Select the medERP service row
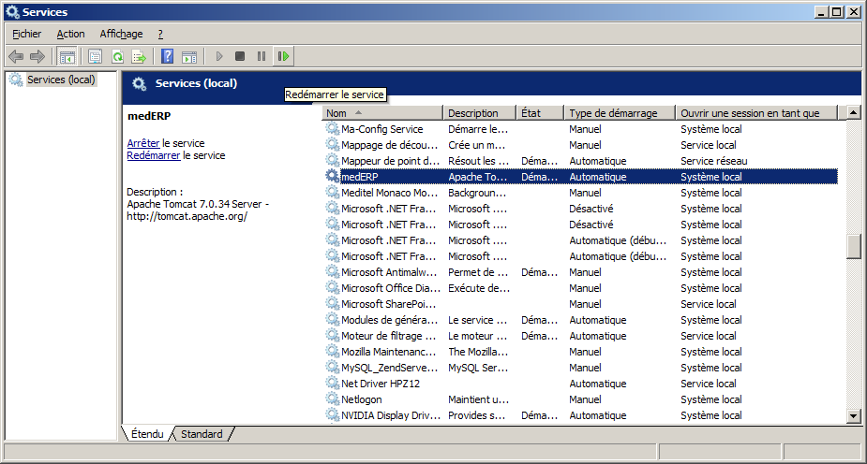Screen dimensions: 867x464 point(580,177)
